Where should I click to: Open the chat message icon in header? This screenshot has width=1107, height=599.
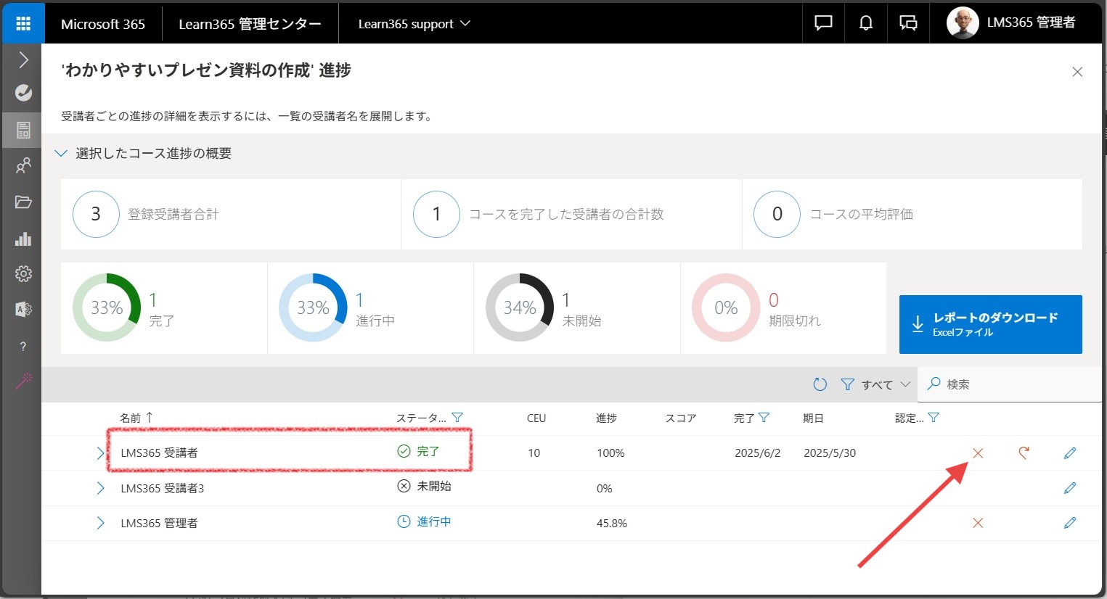click(823, 23)
